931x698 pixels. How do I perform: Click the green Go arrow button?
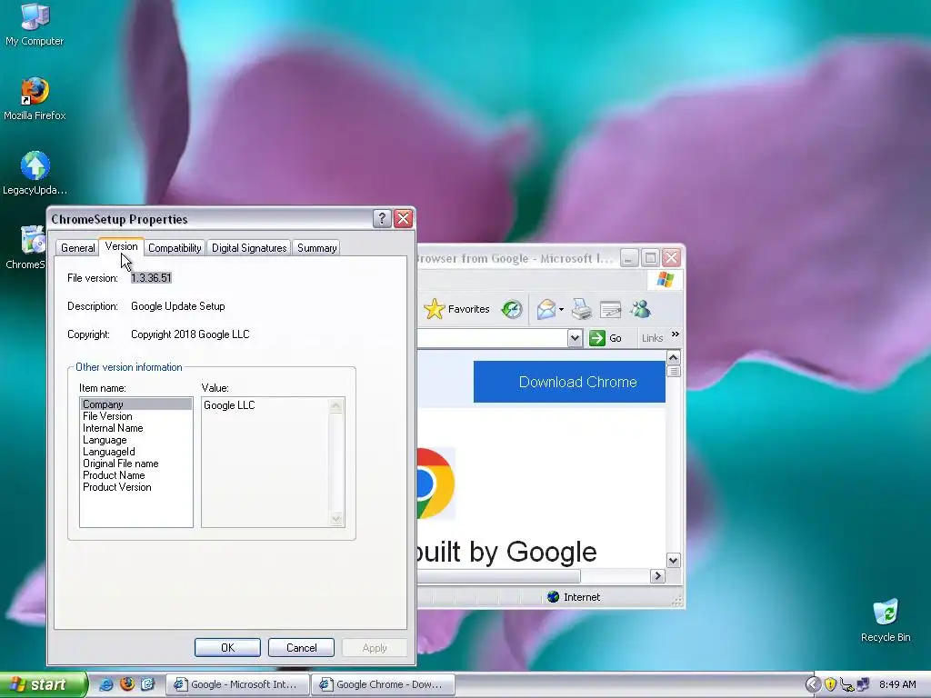596,338
